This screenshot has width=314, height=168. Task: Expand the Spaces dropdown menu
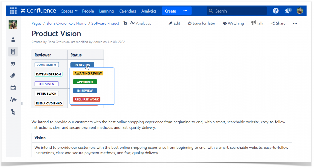69,11
